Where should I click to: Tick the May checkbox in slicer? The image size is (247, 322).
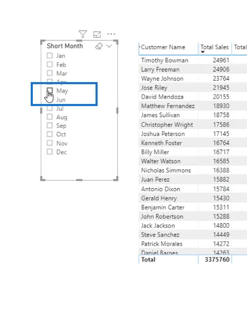50,90
